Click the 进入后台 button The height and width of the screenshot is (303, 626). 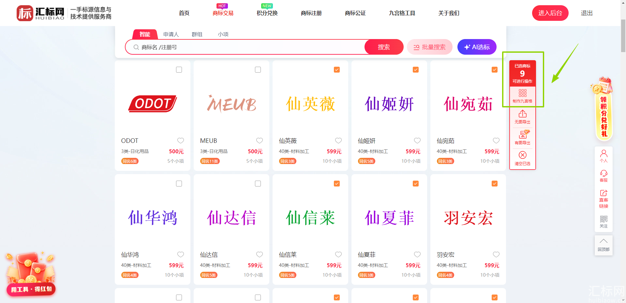point(550,13)
